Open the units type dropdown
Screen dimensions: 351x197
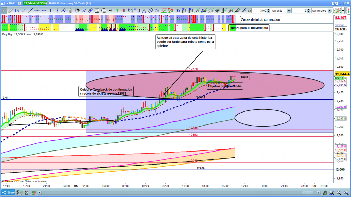(x=289, y=11)
